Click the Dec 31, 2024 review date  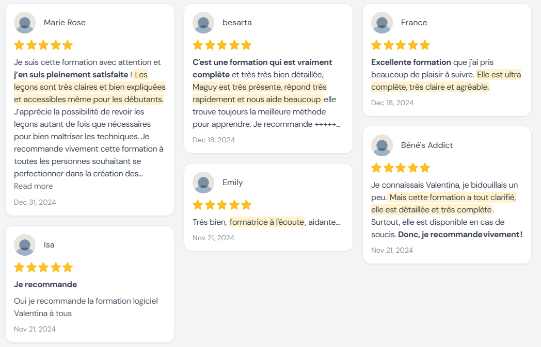pos(35,202)
